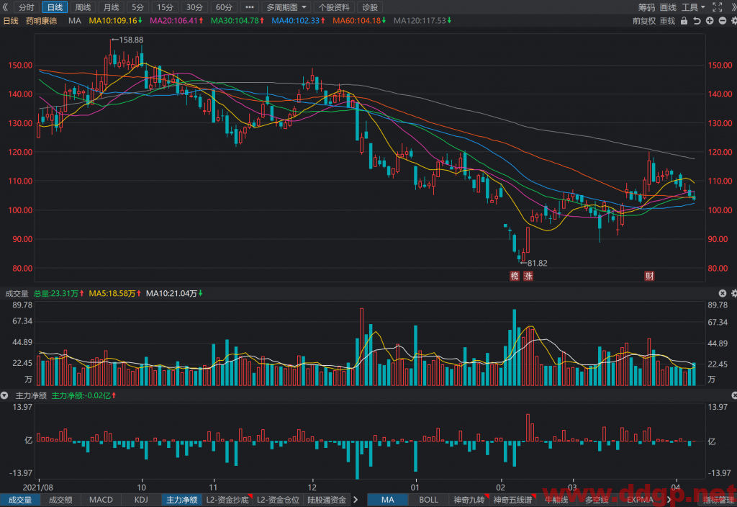Select 成交量 indicator tab
The image size is (737, 507).
pyautogui.click(x=19, y=500)
